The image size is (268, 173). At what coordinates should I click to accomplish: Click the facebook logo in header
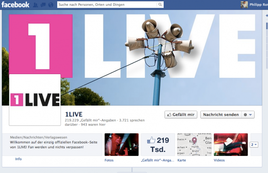pos(15,4)
